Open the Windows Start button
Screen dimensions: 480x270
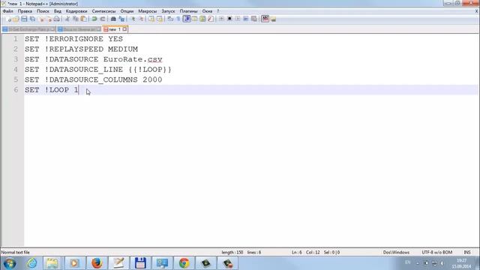tap(10, 263)
